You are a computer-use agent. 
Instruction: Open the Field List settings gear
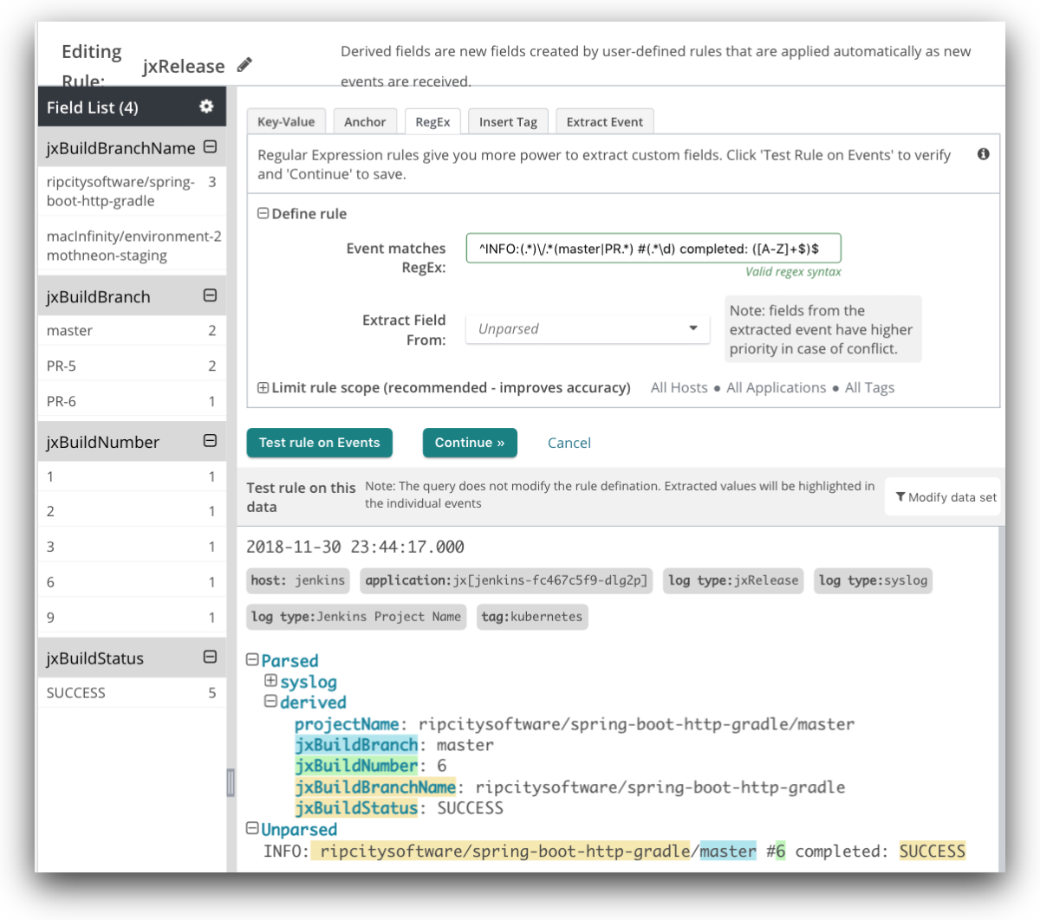point(206,106)
